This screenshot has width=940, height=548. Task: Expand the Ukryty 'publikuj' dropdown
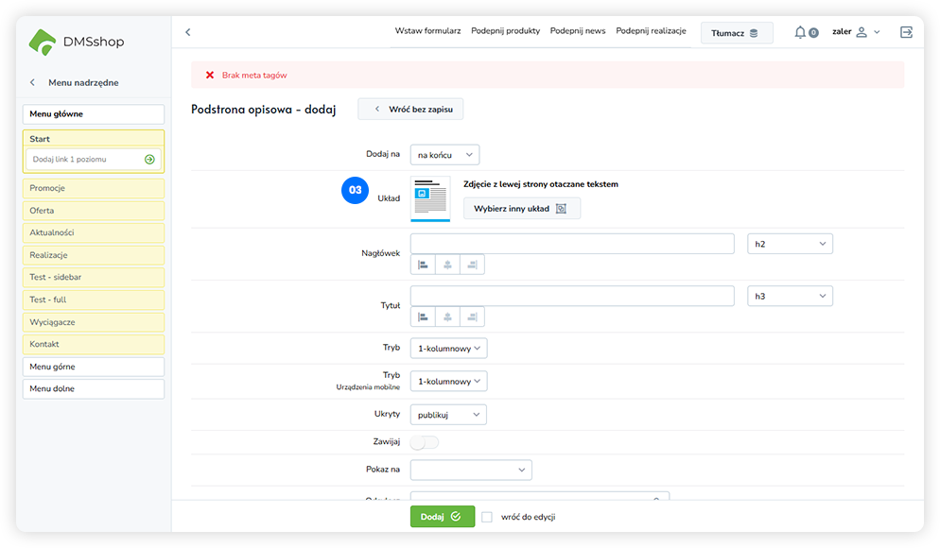tap(448, 415)
